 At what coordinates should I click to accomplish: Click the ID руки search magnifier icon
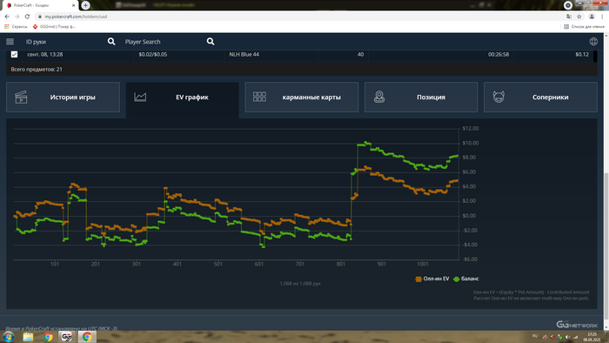coord(111,42)
